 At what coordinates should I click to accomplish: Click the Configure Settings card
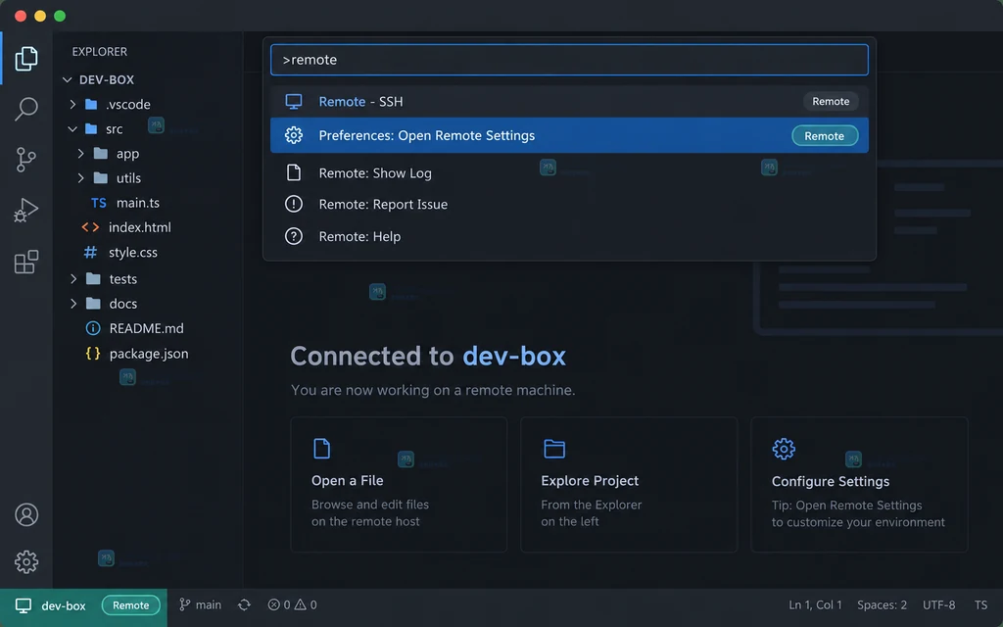(859, 484)
